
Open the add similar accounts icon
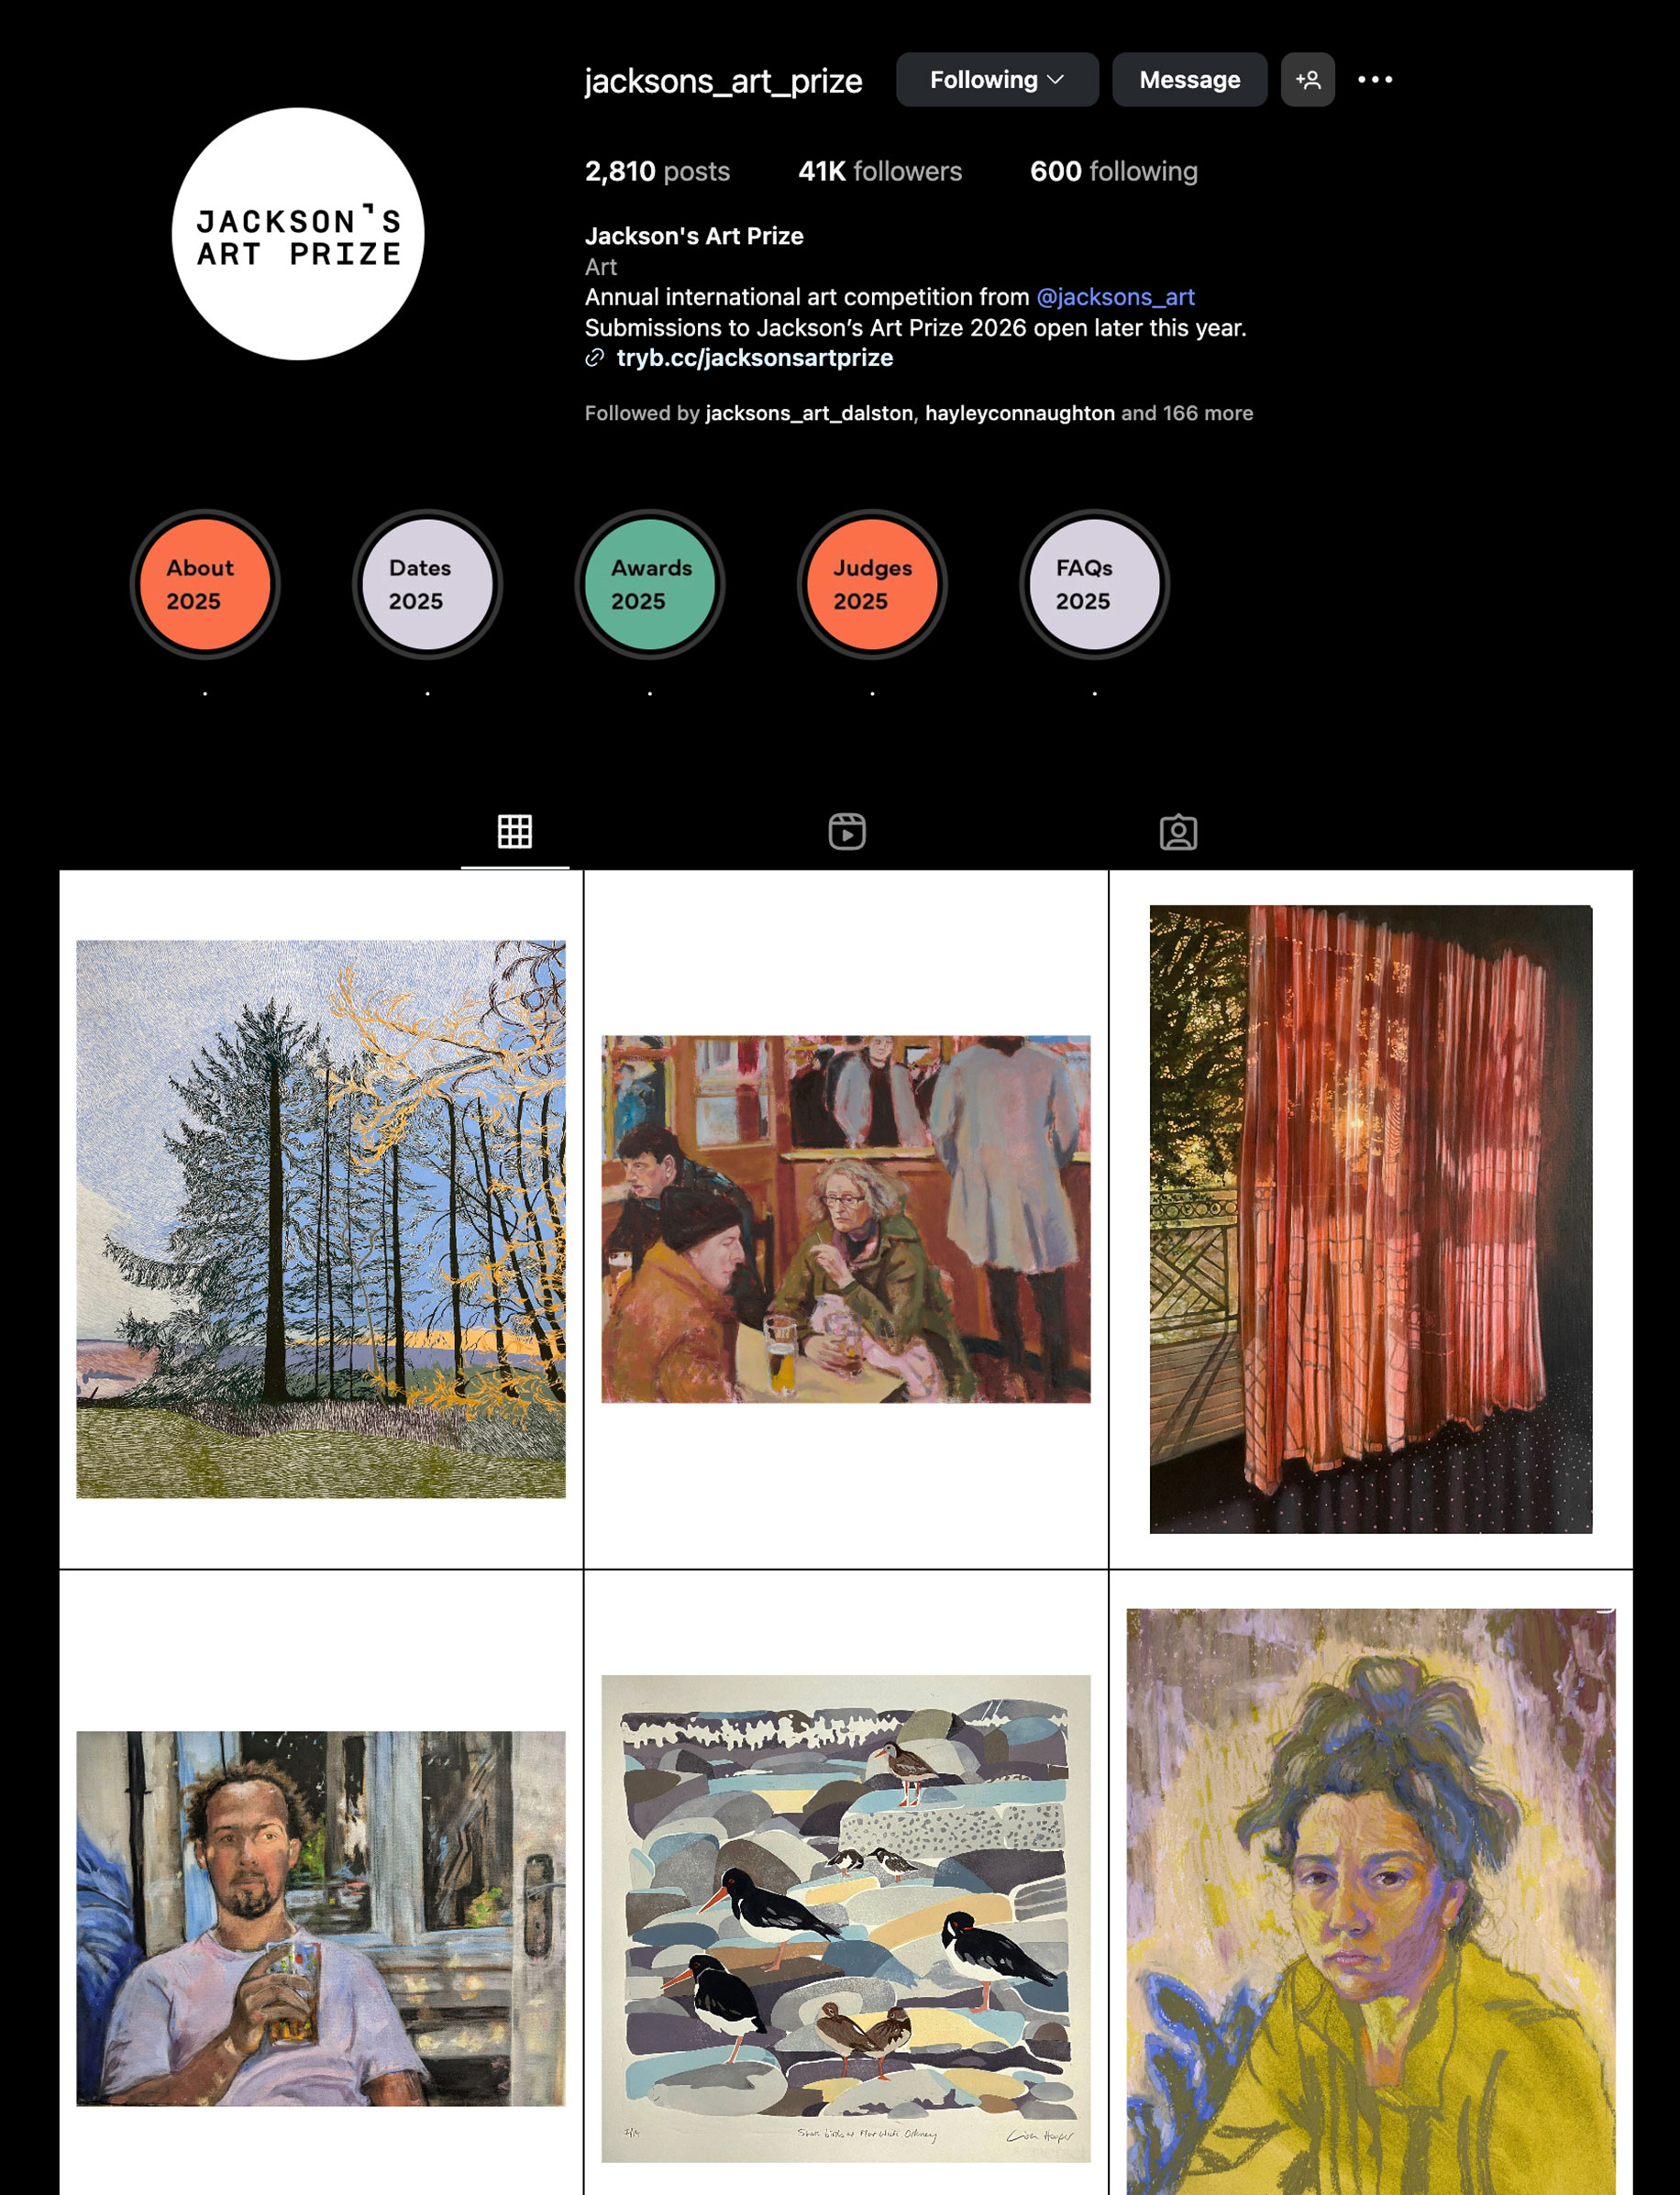[x=1307, y=80]
